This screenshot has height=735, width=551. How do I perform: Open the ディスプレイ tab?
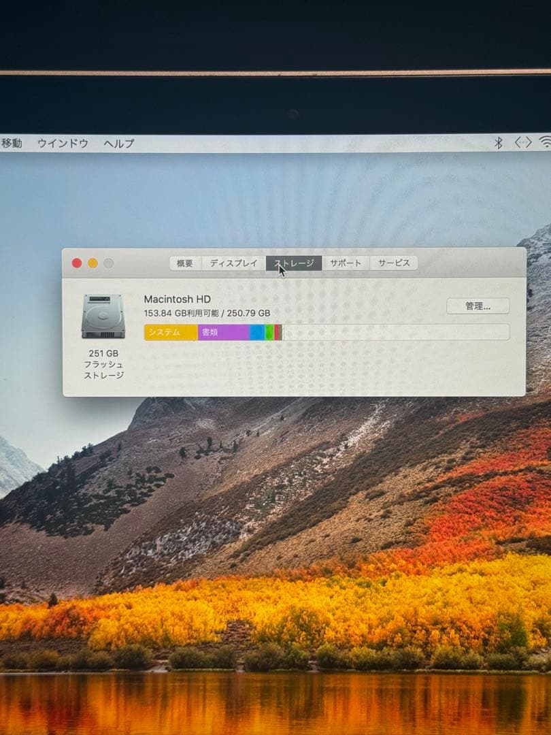pos(234,261)
